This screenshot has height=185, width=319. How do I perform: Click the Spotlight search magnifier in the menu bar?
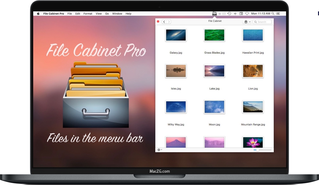273,14
